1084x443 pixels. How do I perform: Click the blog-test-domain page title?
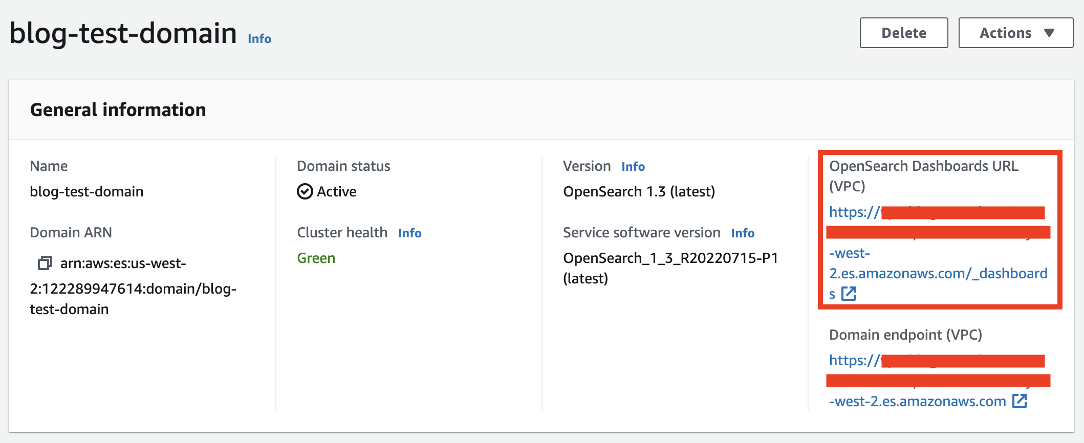[123, 33]
